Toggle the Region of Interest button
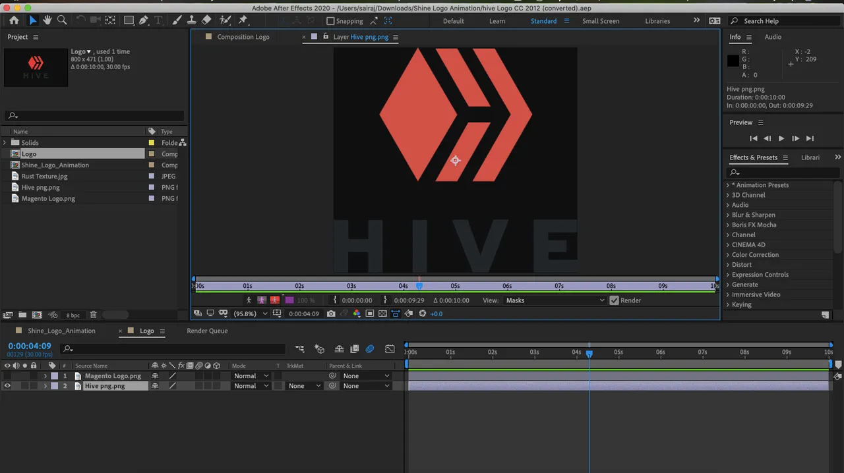This screenshot has height=473, width=844. 370,314
